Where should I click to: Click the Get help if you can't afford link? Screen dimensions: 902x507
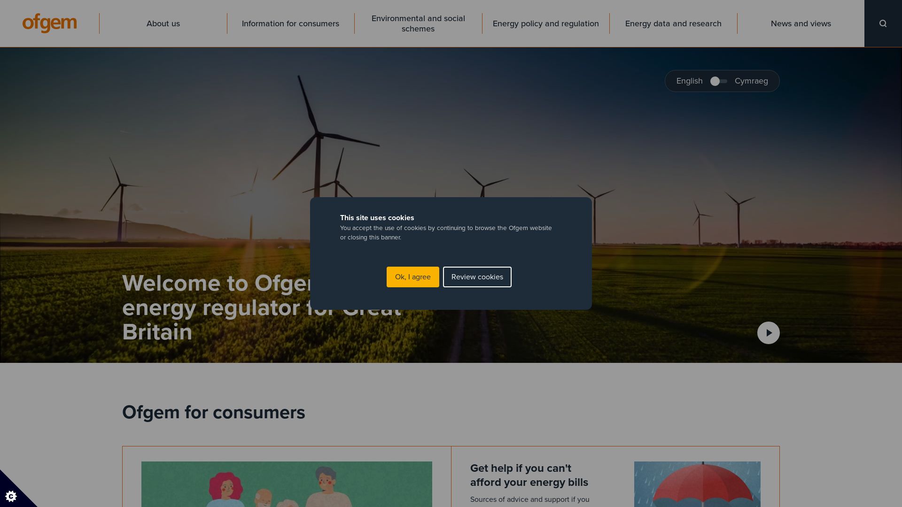pos(529,475)
